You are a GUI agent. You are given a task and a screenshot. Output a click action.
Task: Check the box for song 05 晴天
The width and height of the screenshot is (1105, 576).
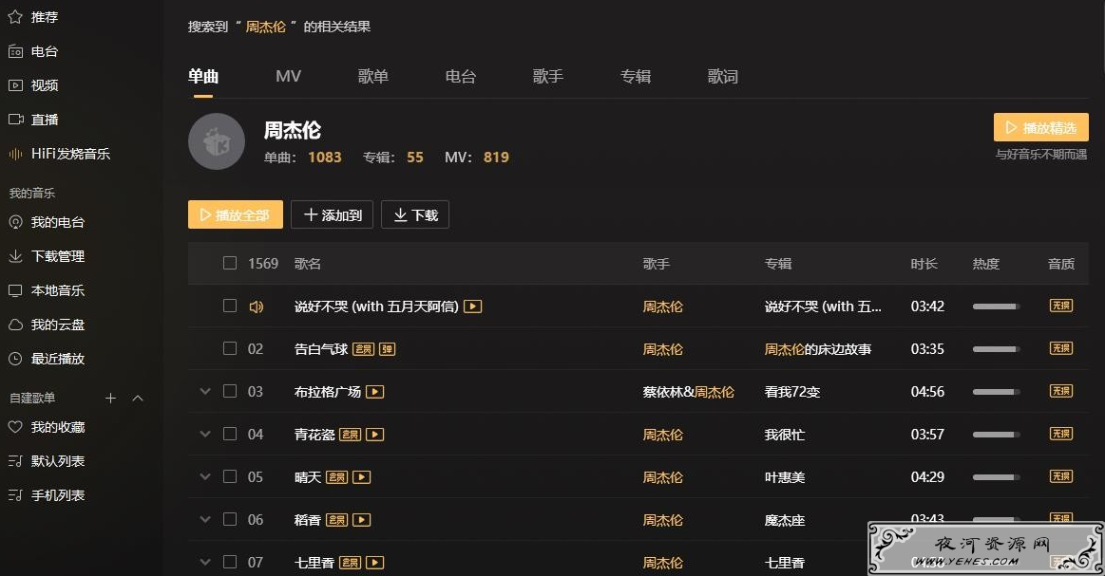(x=230, y=476)
